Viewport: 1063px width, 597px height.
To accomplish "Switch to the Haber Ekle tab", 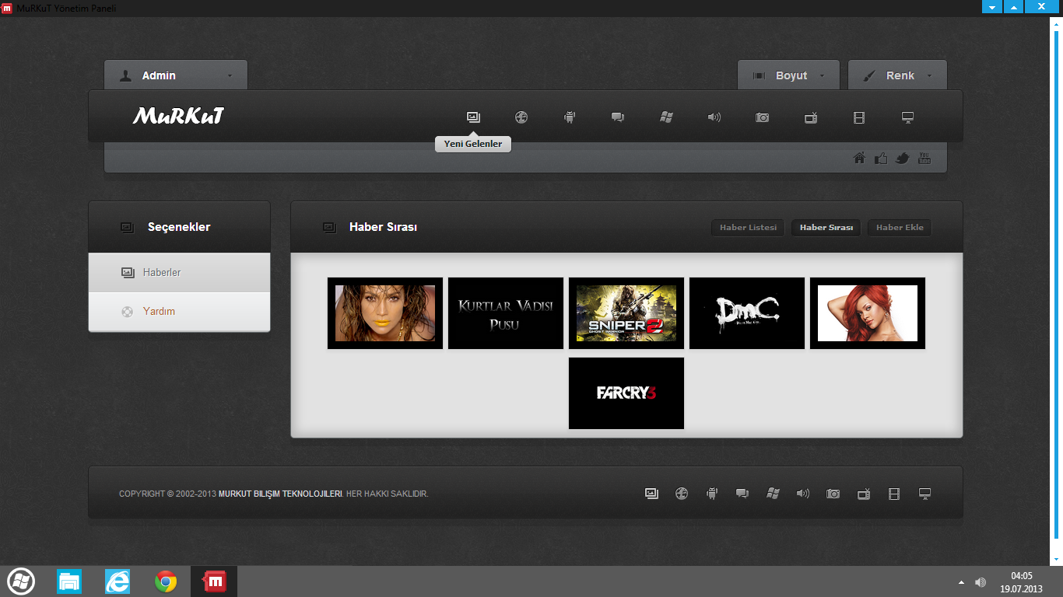I will click(x=900, y=228).
